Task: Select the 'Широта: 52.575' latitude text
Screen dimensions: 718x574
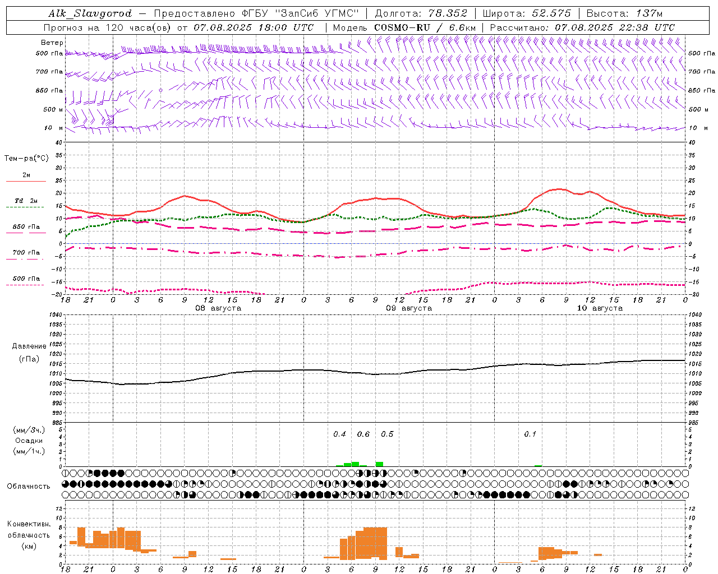Action: (527, 13)
